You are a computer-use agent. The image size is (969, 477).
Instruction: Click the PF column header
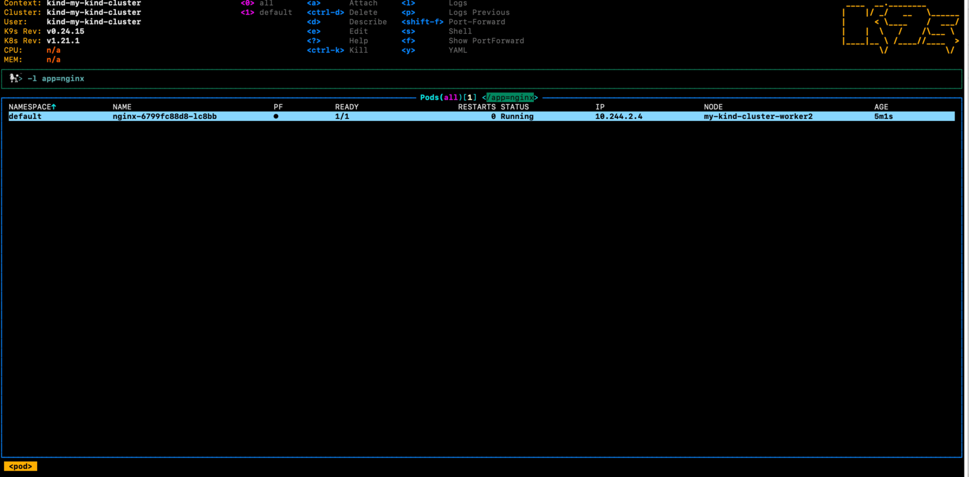point(278,107)
